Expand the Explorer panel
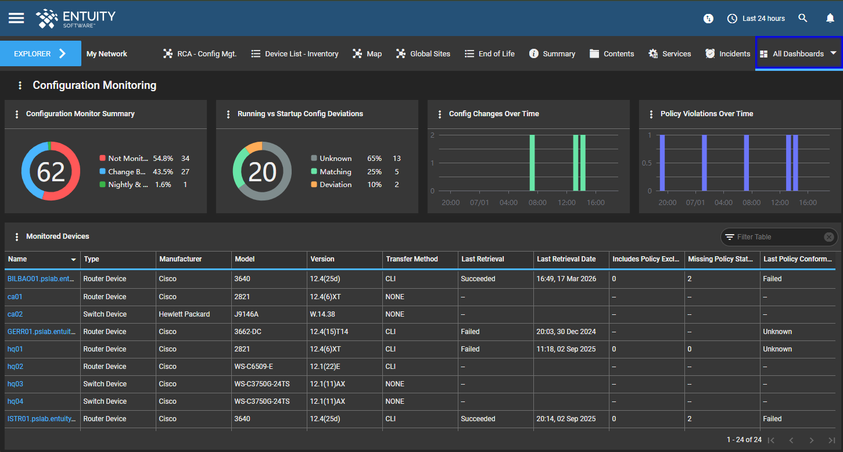 click(41, 53)
